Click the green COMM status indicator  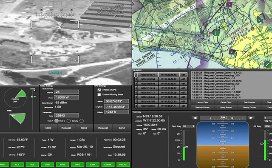tap(108, 164)
